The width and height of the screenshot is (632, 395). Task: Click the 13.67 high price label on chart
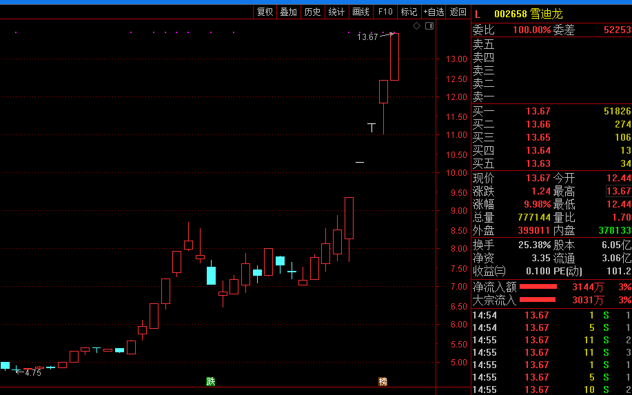tap(367, 37)
